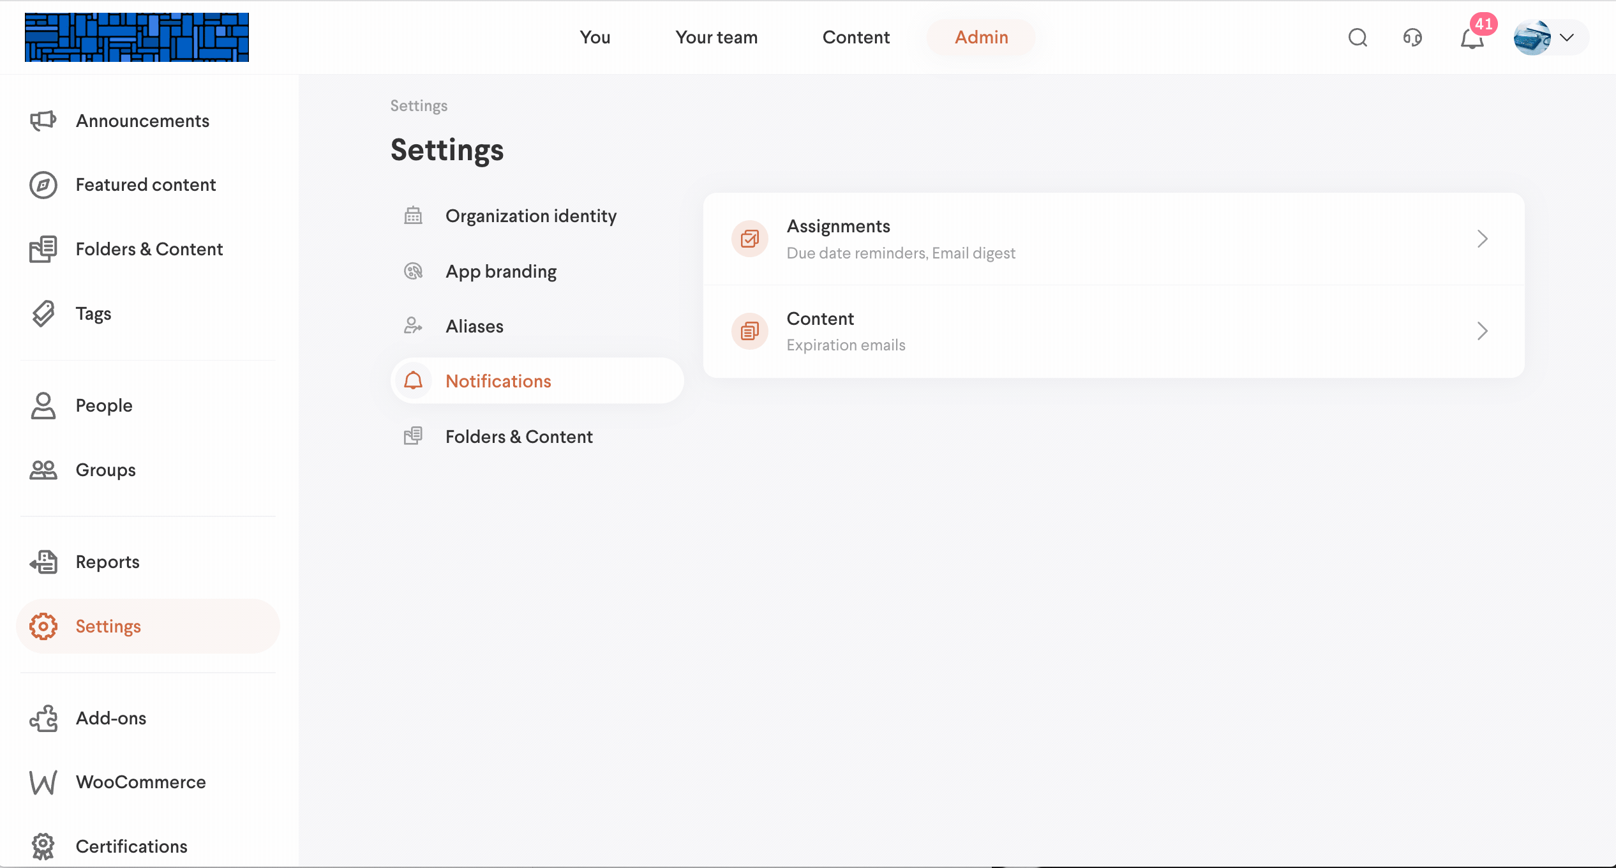1616x868 pixels.
Task: Open the Content row via its chevron arrow
Action: point(1482,331)
